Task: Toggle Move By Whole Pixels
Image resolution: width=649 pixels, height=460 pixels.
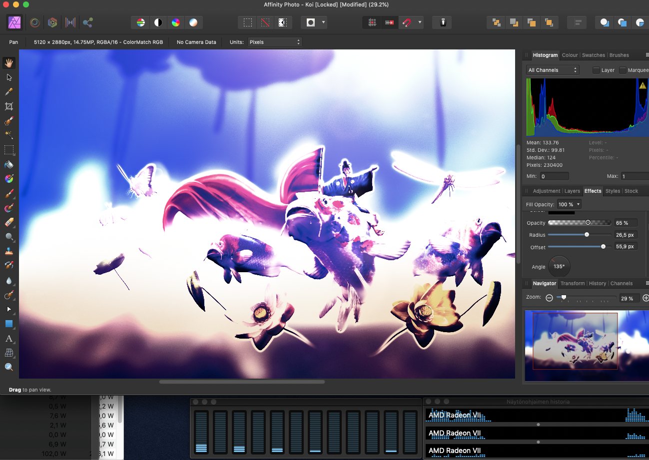Action: click(x=389, y=22)
